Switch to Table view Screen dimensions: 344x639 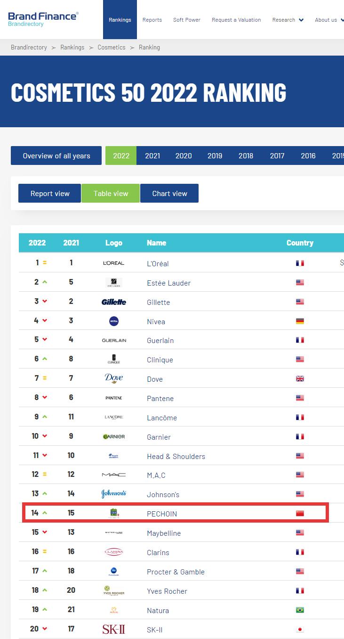[x=111, y=193]
